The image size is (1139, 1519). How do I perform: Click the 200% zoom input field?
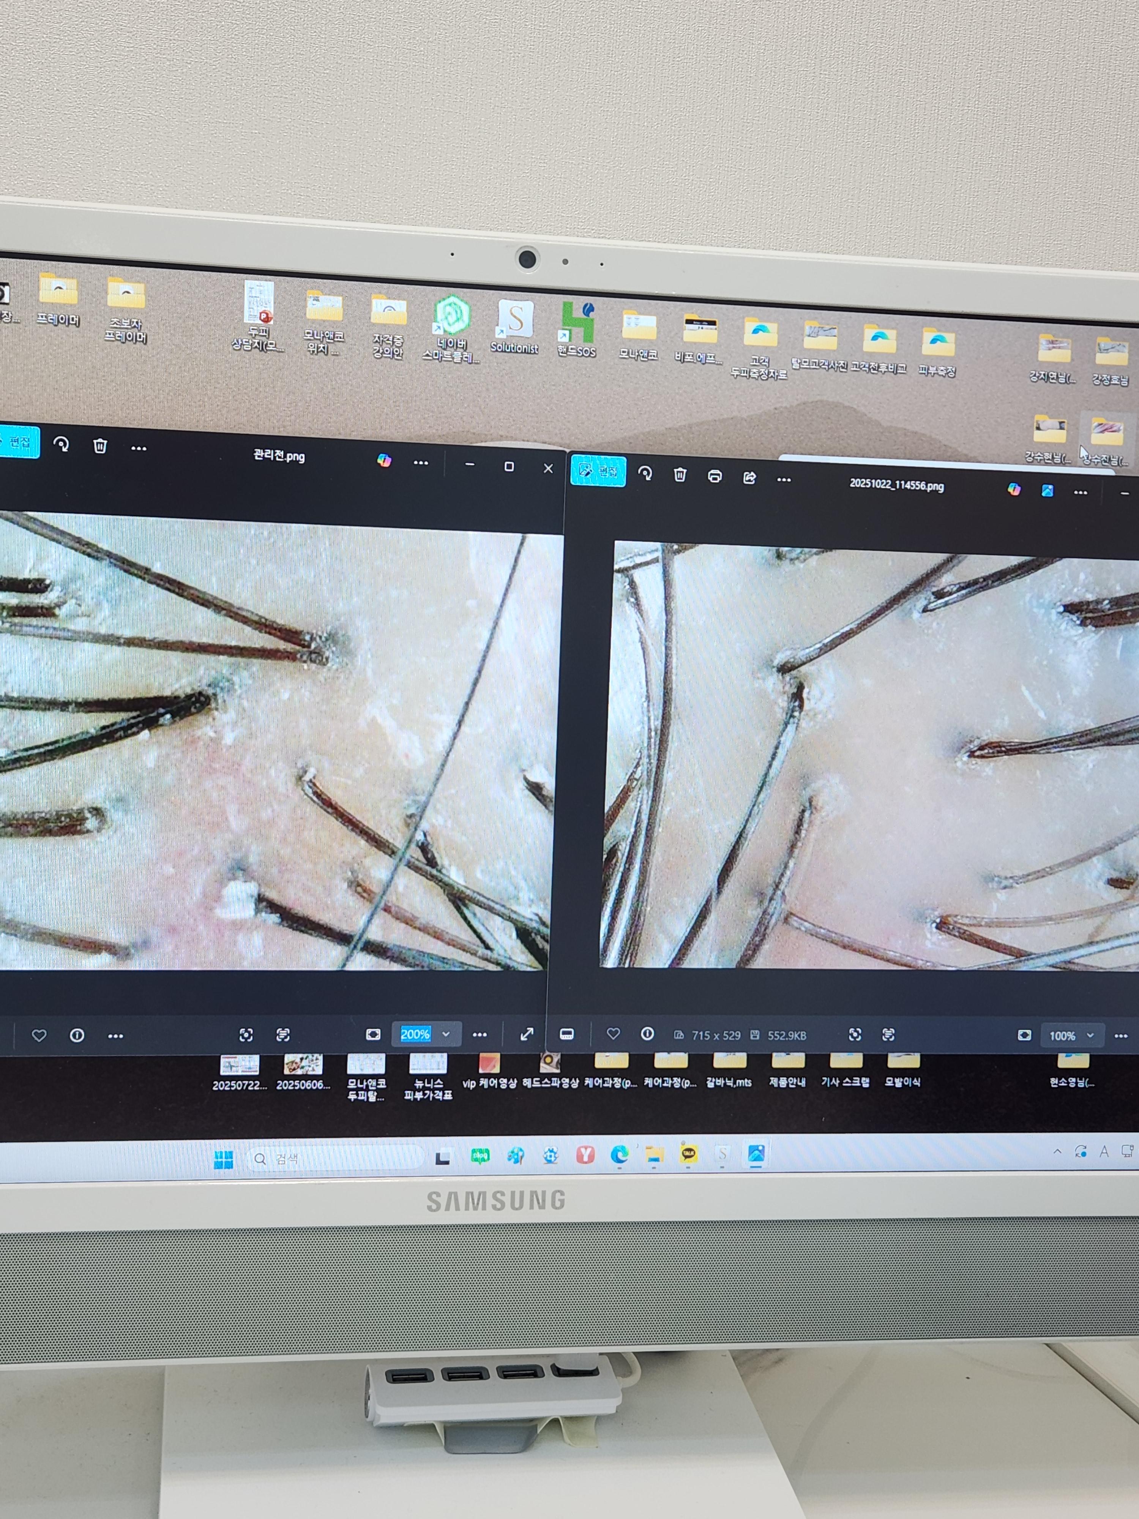(x=415, y=1034)
